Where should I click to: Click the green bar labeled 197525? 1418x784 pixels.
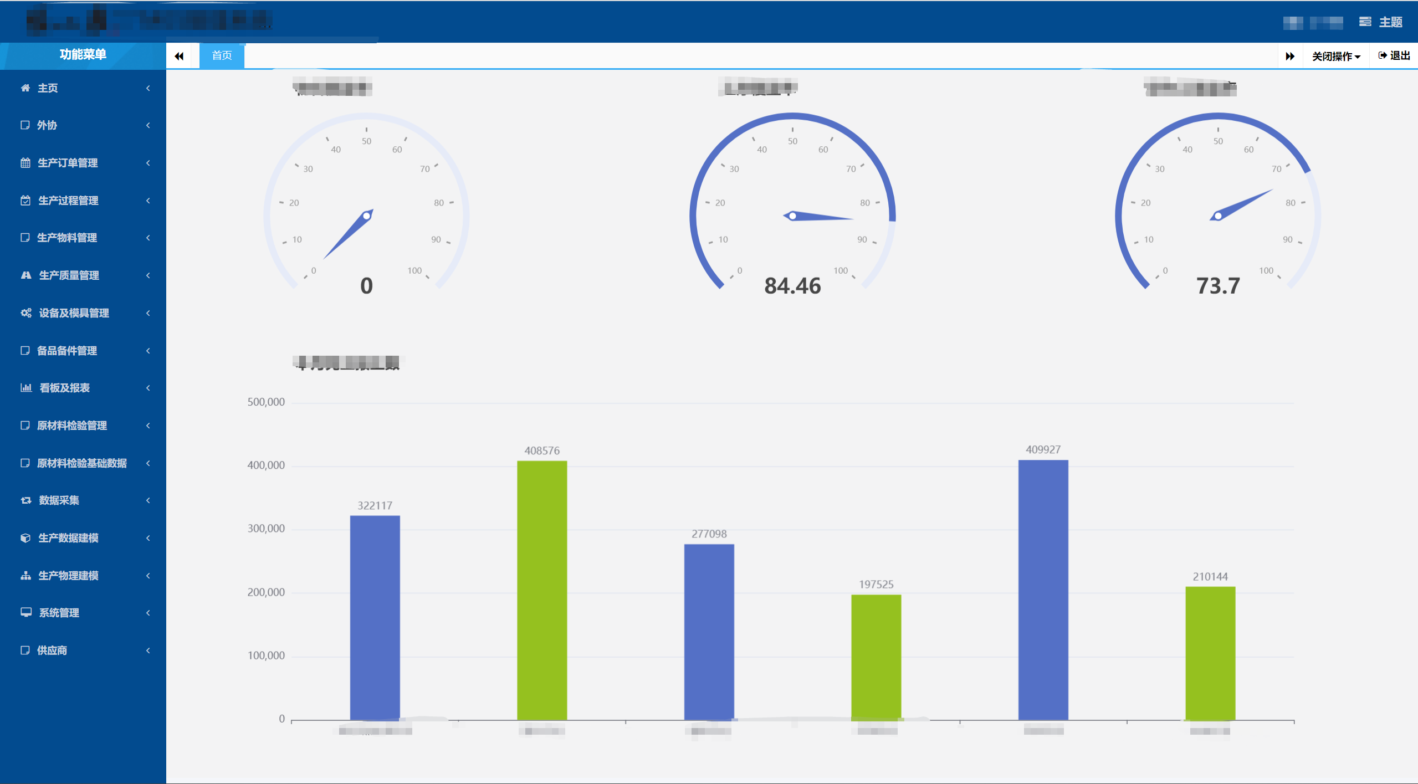pyautogui.click(x=876, y=658)
